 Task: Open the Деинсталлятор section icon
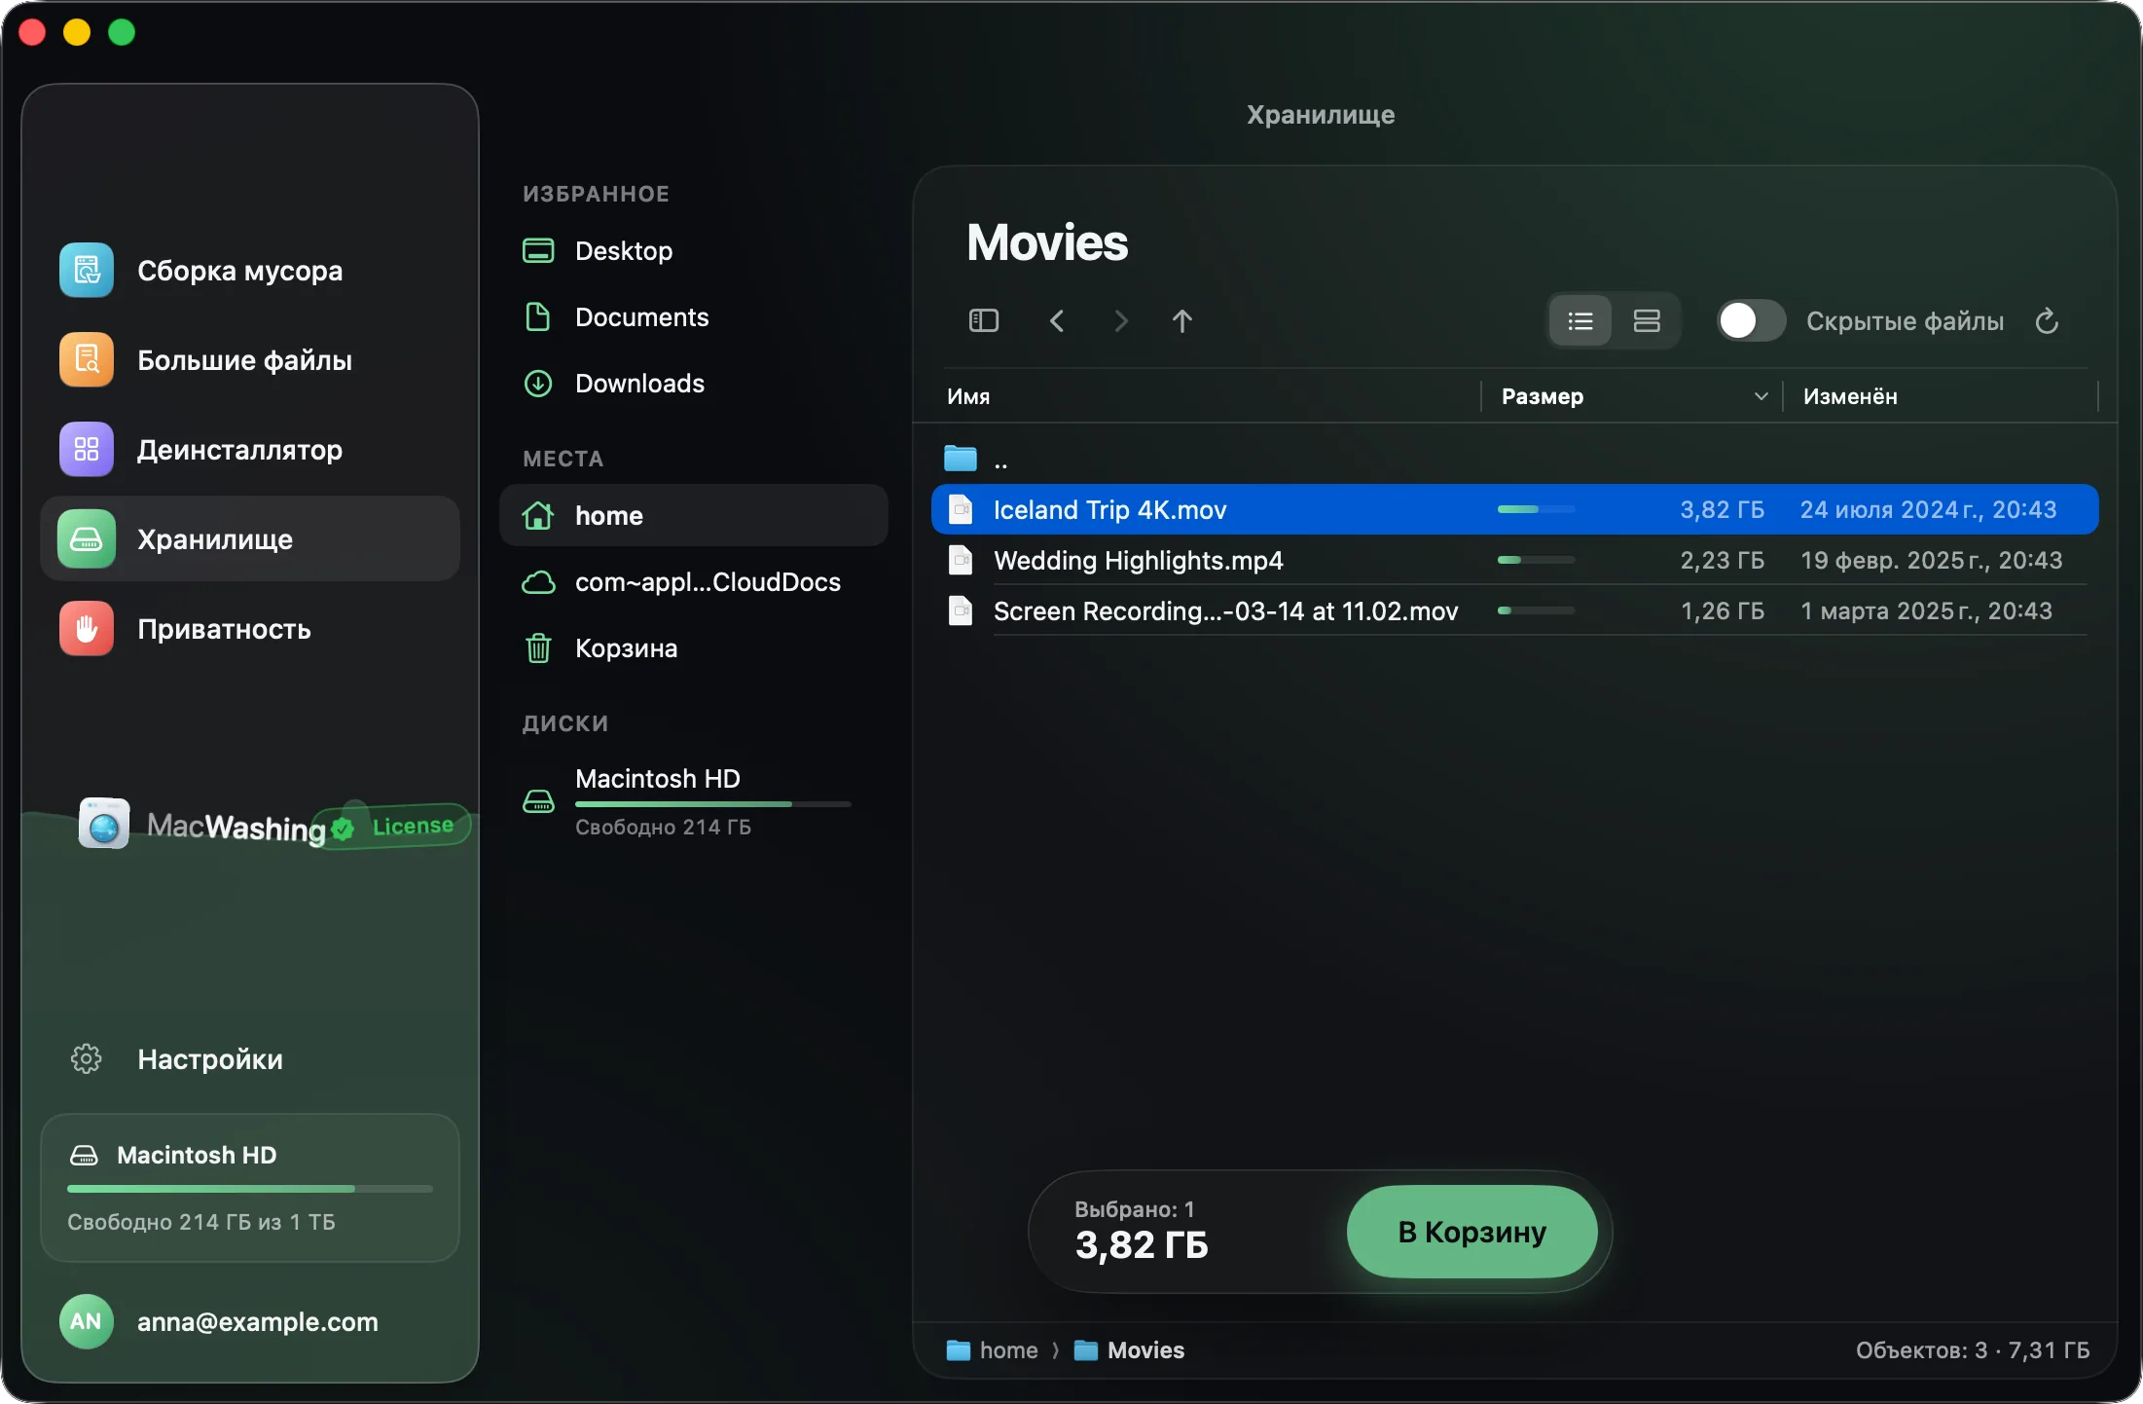(x=87, y=449)
